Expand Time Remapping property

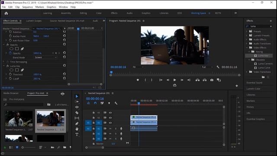(3, 62)
